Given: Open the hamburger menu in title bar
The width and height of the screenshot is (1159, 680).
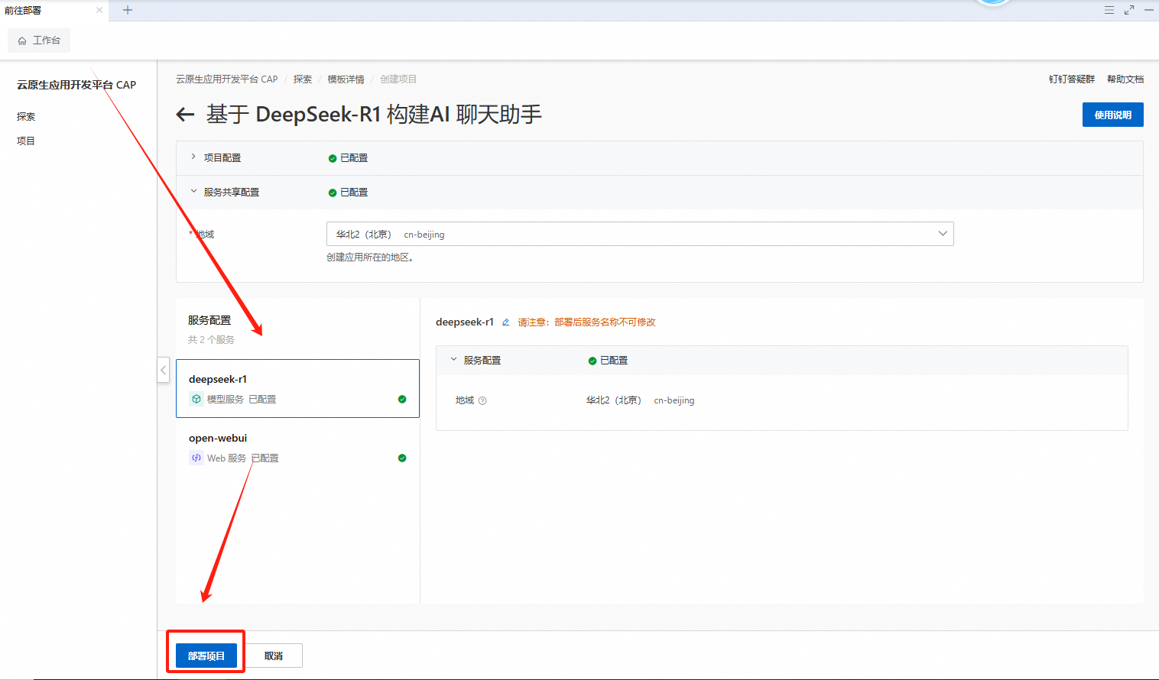Looking at the screenshot, I should pos(1109,10).
